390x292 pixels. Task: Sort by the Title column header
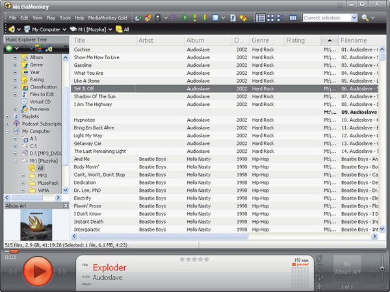103,40
